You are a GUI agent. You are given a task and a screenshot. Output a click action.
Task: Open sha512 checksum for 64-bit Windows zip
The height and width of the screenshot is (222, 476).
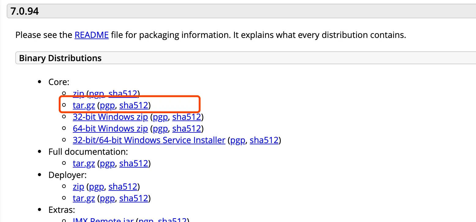pos(187,129)
